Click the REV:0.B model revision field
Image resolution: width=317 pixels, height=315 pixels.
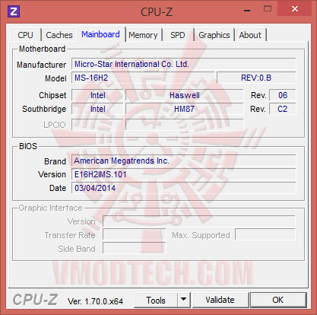(256, 78)
